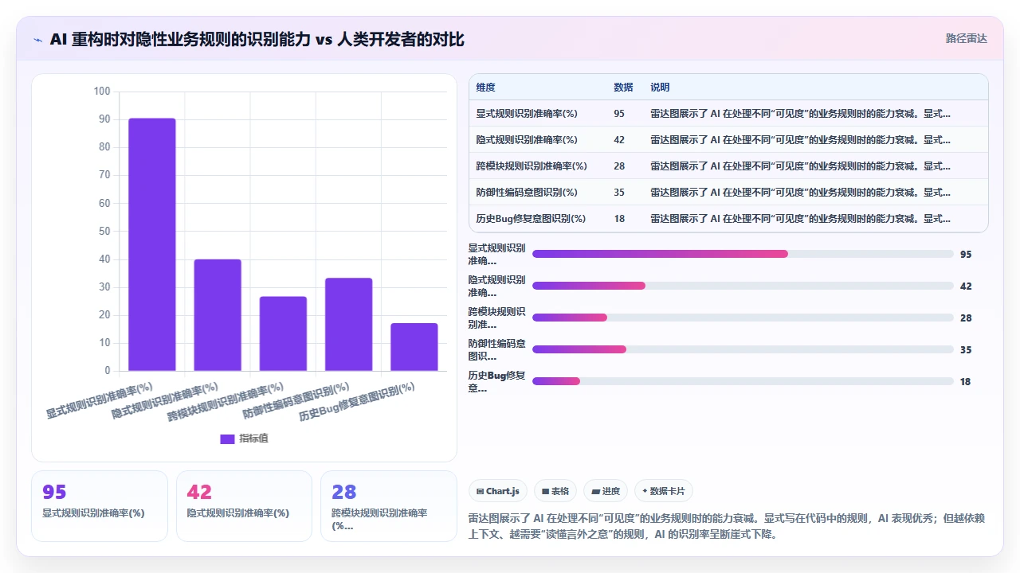Screen dimensions: 1020x573
Task: Click progress label 历史Bug修复意...
Action: pos(496,381)
